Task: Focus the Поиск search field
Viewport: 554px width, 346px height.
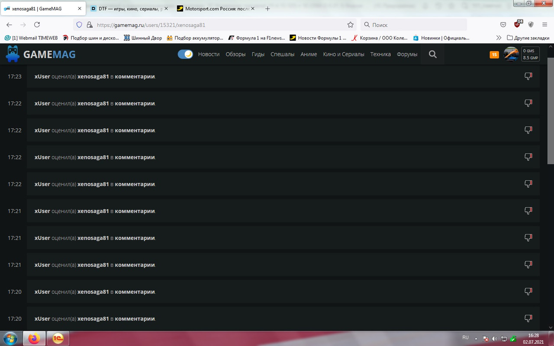Action: pos(414,25)
